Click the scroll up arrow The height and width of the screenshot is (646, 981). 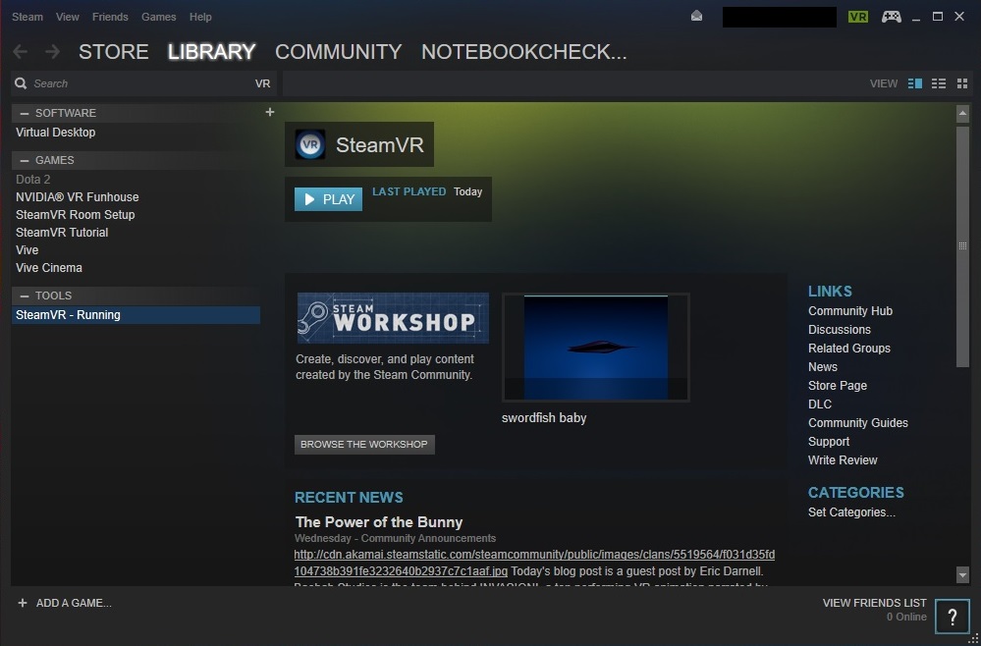coord(963,113)
